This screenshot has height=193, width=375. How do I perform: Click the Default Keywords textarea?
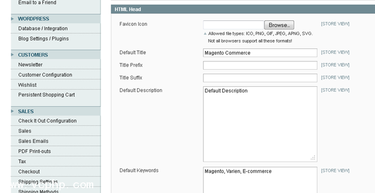point(260,180)
